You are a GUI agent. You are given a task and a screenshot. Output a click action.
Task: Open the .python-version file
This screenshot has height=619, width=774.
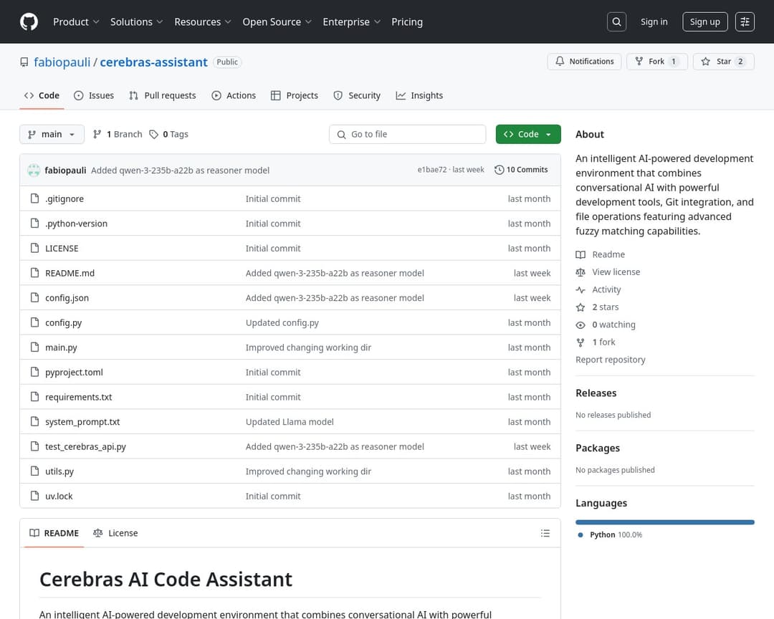coord(76,224)
